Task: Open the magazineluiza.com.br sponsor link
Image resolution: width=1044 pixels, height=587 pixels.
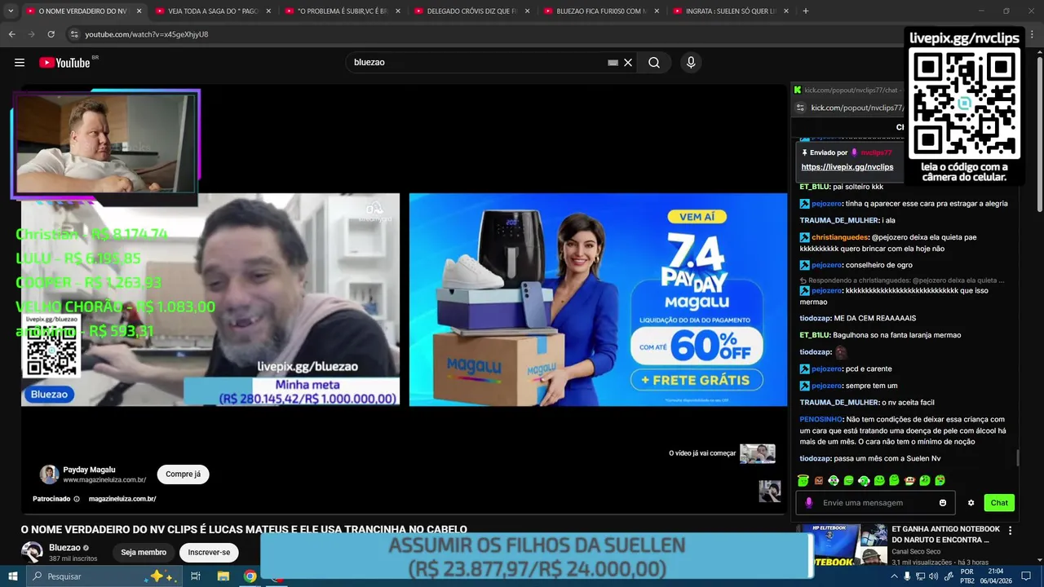Action: click(122, 499)
